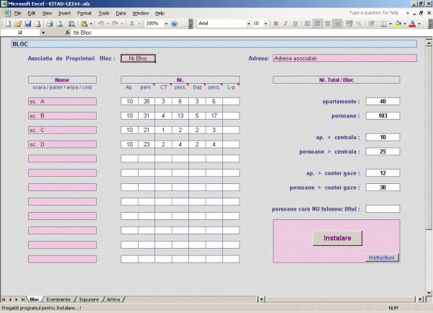Open the File menu
Viewport: 433px width, 313px height.
pyautogui.click(x=17, y=13)
